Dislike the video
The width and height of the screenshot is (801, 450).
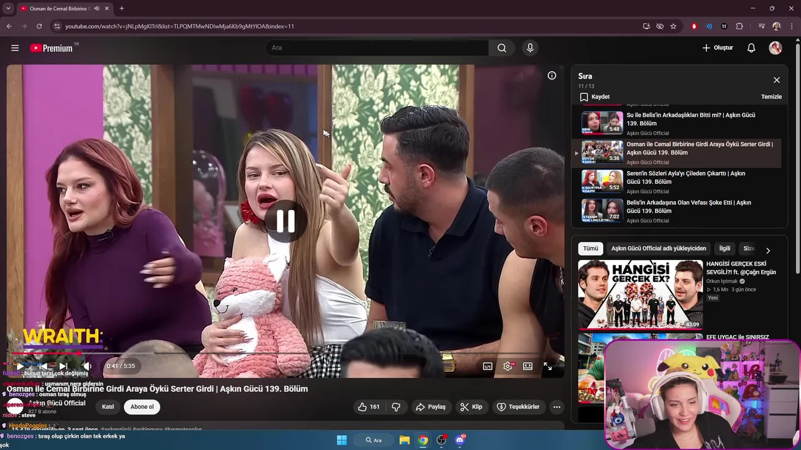[x=396, y=407]
